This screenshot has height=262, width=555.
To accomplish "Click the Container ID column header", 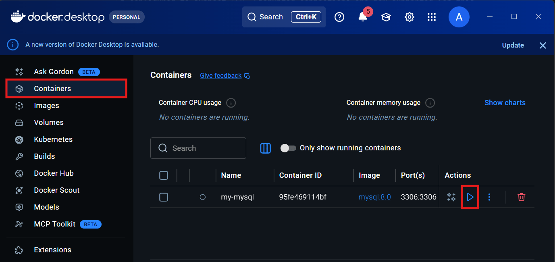I will click(300, 175).
